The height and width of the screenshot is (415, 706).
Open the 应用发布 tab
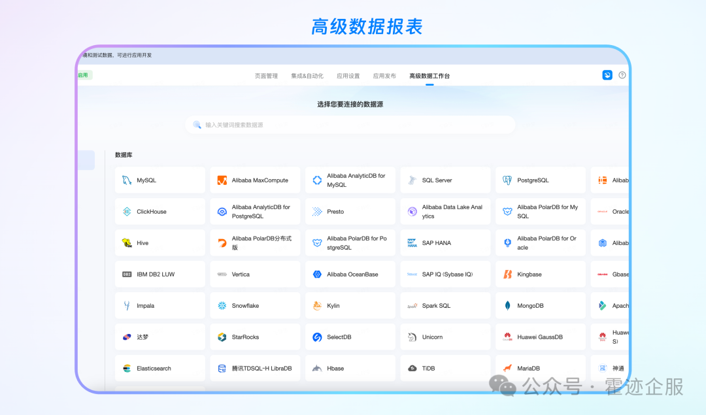point(384,76)
